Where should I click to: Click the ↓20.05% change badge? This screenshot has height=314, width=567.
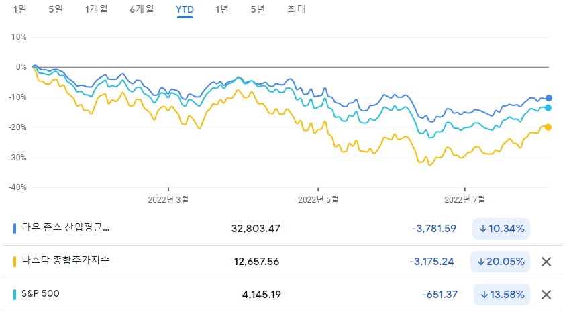pos(500,262)
